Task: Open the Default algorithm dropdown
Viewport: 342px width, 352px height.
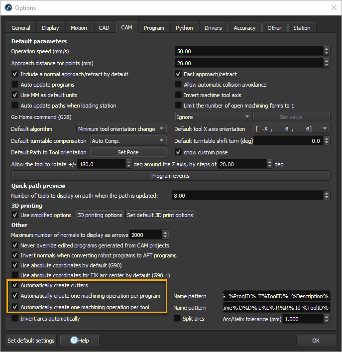Action: (121, 129)
